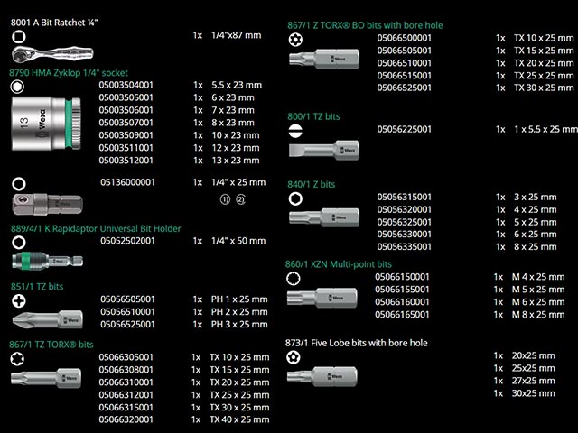
Task: Click the 800/1 TZ slotted bit image
Action: click(324, 151)
